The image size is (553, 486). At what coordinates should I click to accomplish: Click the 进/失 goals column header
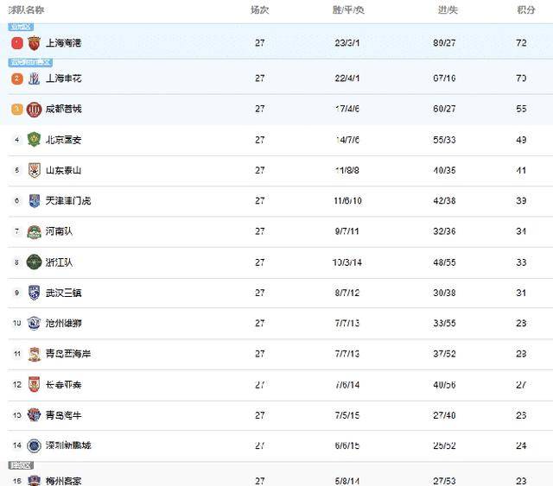(448, 10)
